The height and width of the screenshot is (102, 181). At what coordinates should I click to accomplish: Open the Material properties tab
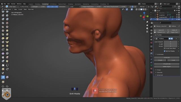click(151, 69)
